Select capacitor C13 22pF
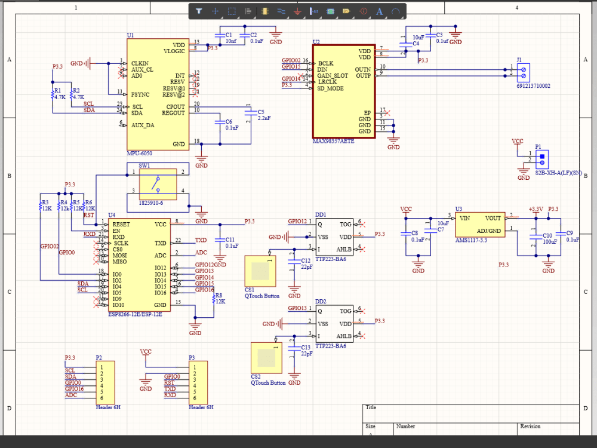This screenshot has height=448, width=597. (x=294, y=348)
